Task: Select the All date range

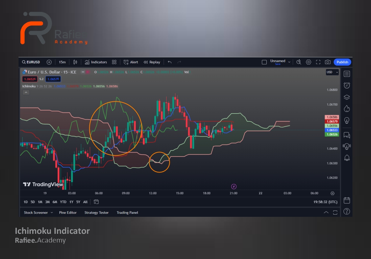Action: [x=85, y=202]
